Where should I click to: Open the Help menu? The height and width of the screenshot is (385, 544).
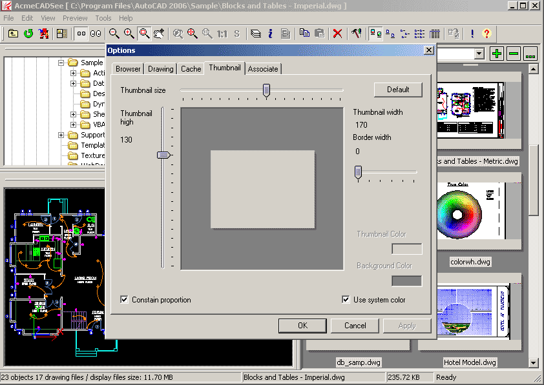(125, 18)
